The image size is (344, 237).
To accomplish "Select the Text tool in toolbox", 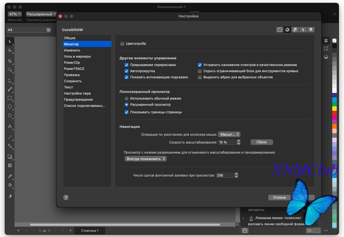I will click(10, 126).
